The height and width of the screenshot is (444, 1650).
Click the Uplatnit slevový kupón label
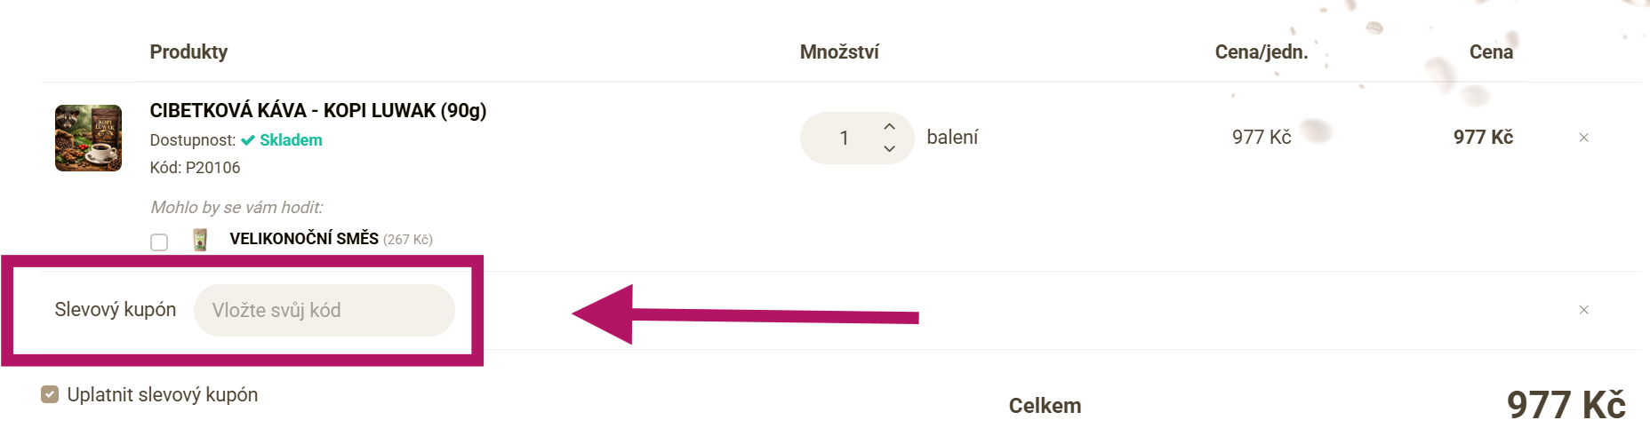click(x=163, y=394)
